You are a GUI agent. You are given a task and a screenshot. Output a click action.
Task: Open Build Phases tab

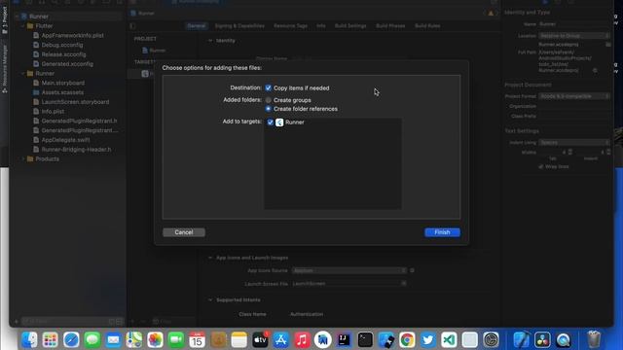click(390, 26)
